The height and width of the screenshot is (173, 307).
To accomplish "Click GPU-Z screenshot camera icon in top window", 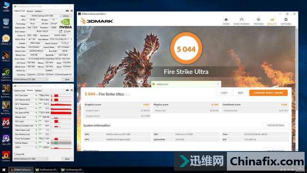I will 67,11.
